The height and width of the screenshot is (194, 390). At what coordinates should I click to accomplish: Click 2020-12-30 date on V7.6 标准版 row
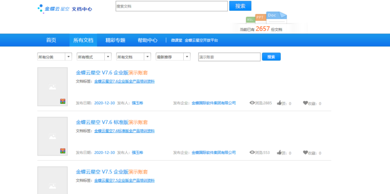click(104, 153)
